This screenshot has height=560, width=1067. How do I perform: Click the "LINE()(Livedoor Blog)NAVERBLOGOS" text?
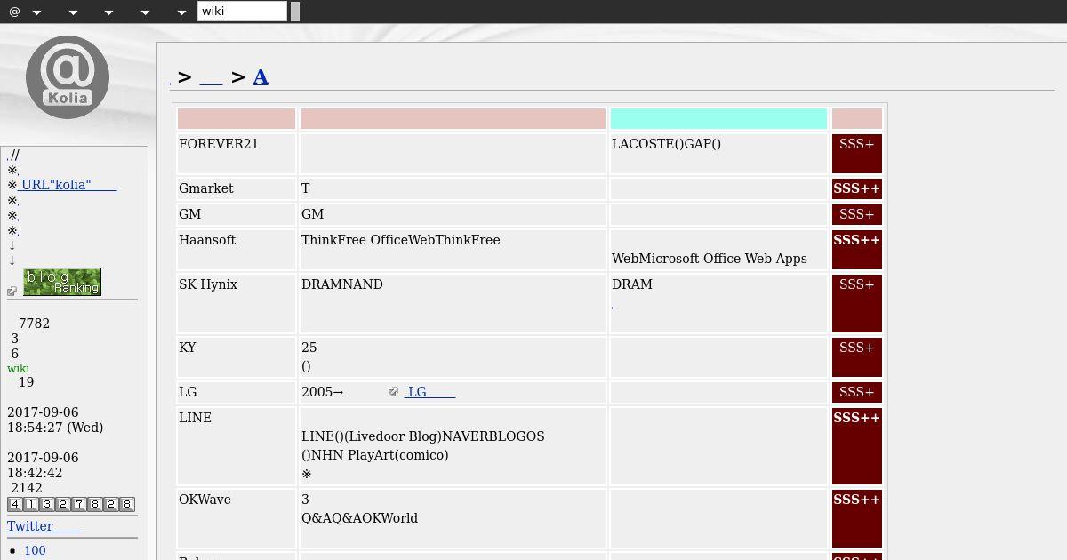tap(423, 436)
